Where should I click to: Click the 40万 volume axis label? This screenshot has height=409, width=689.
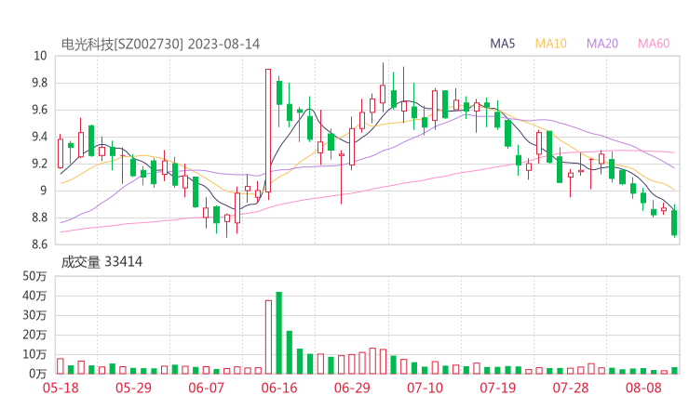(34, 296)
